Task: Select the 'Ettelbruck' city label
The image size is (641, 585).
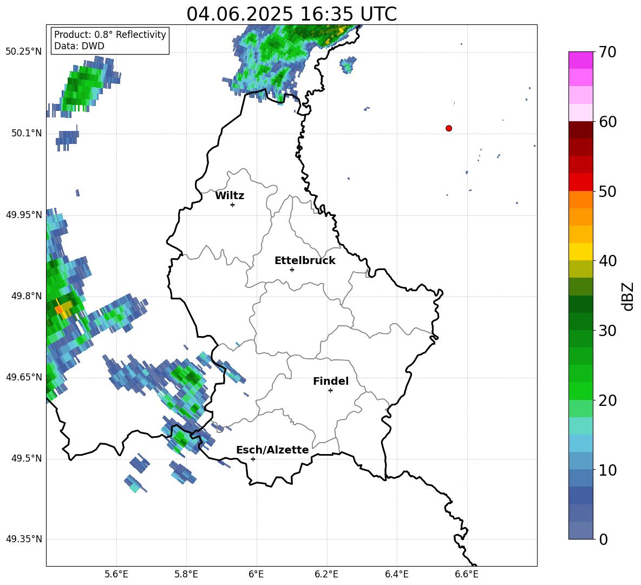Action: [305, 261]
